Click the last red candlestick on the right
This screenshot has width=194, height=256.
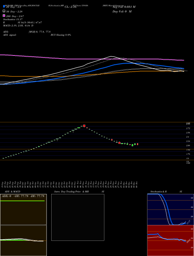coord(138,144)
